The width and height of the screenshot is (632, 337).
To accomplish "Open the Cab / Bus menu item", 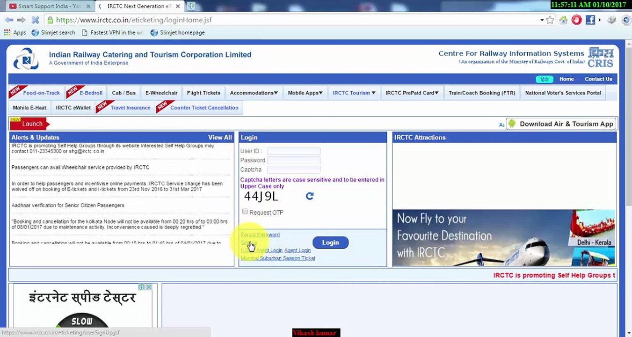I will tap(124, 93).
